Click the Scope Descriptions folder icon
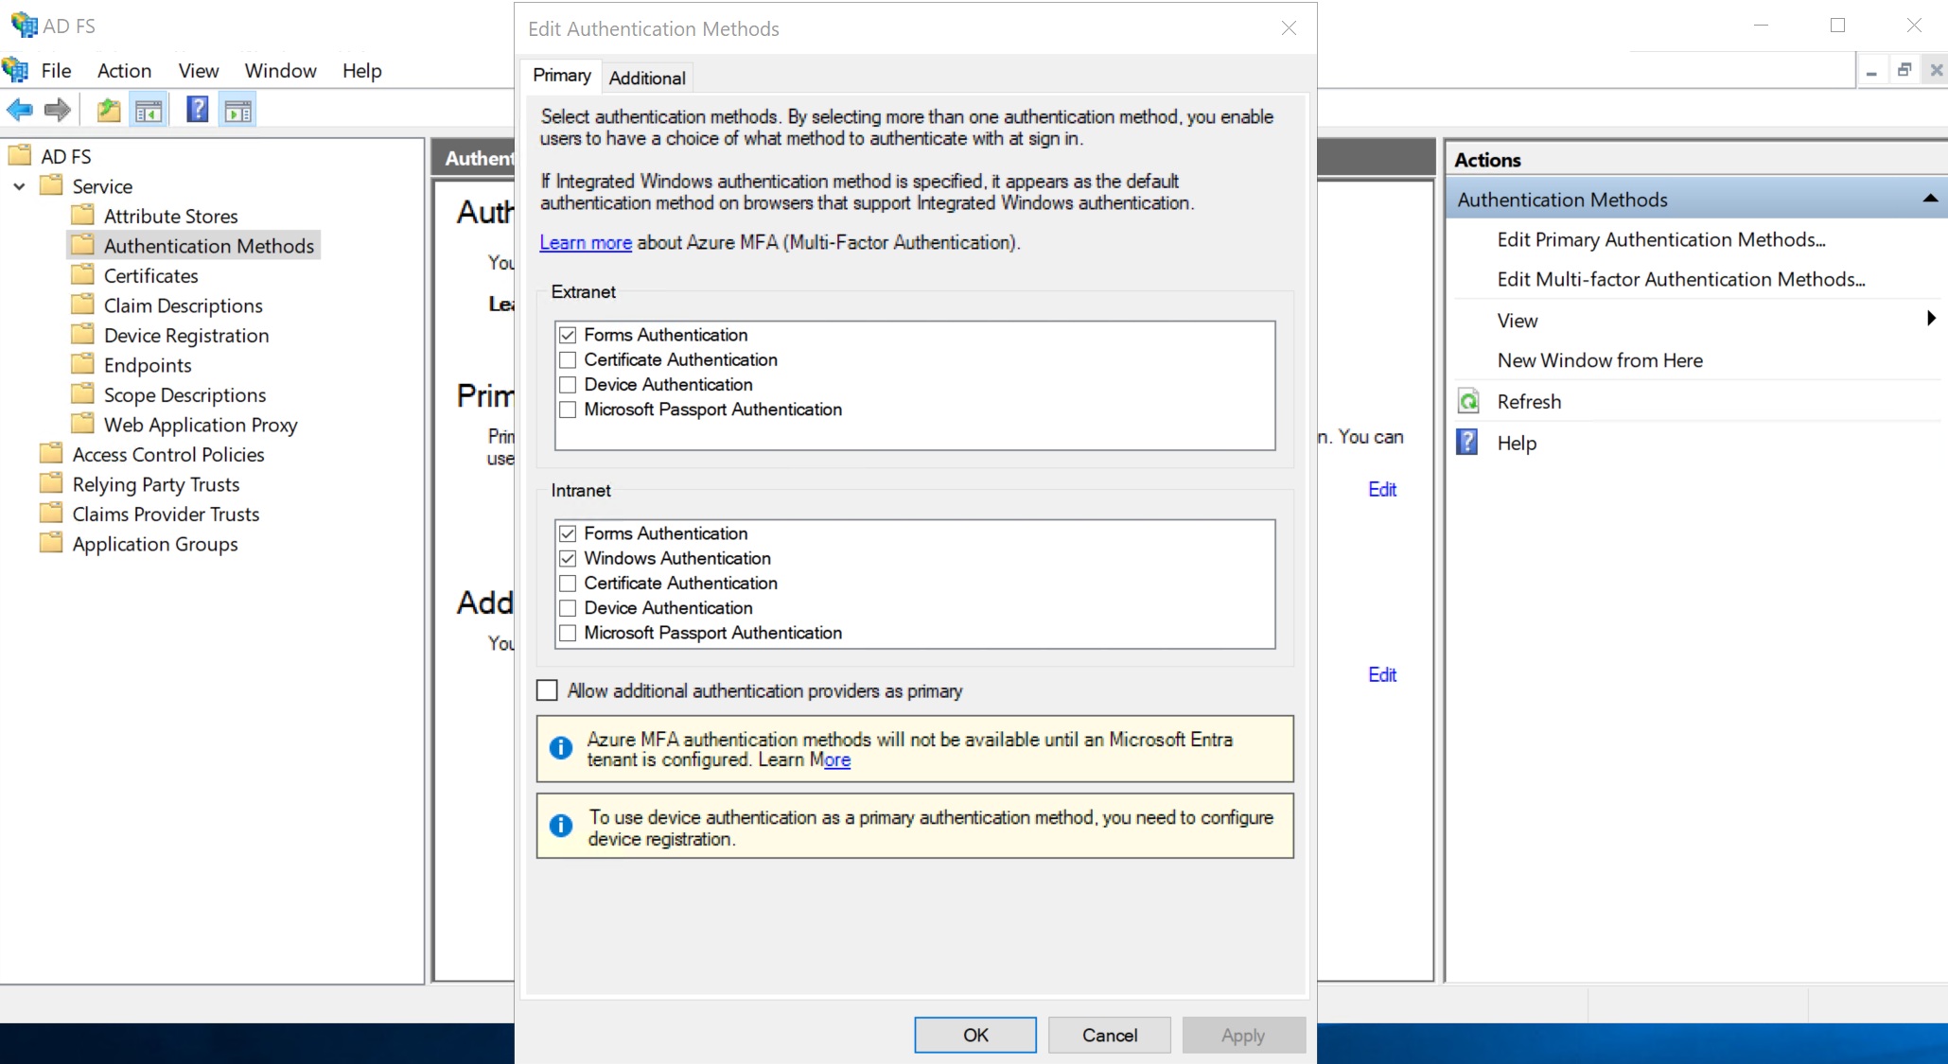 click(x=83, y=393)
